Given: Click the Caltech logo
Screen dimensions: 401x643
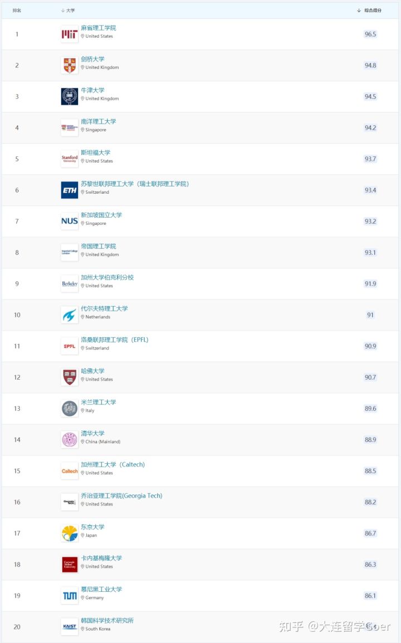Looking at the screenshot, I should [x=70, y=471].
